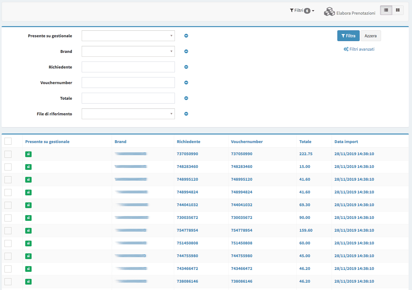Remove the Richiedente filter row
Image resolution: width=412 pixels, height=290 pixels.
[186, 67]
